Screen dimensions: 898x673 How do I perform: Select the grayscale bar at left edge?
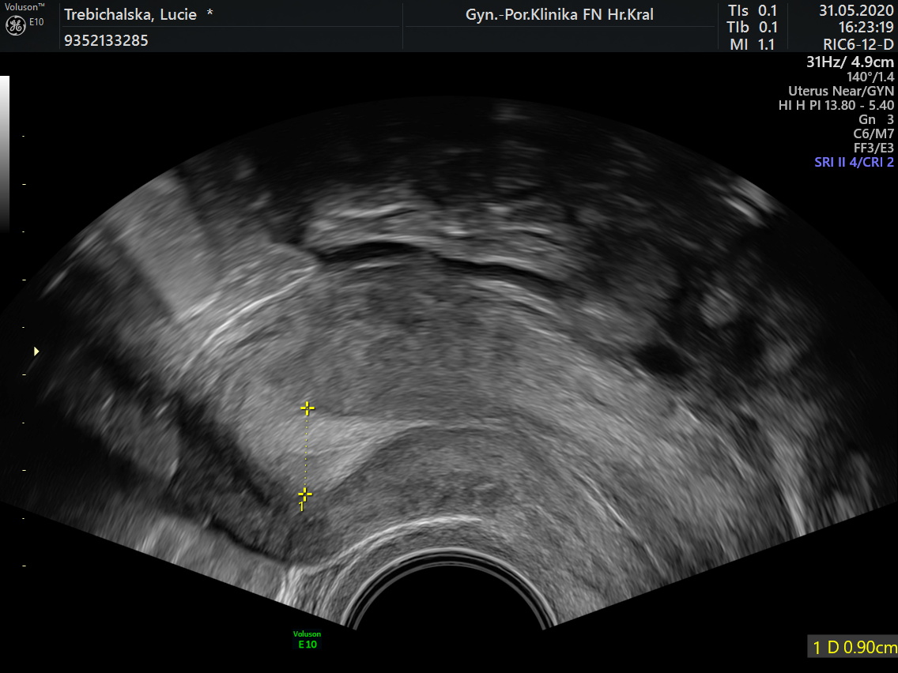(5, 152)
